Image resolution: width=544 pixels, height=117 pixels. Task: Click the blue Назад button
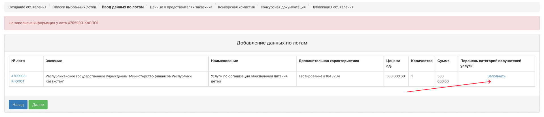[x=18, y=105]
